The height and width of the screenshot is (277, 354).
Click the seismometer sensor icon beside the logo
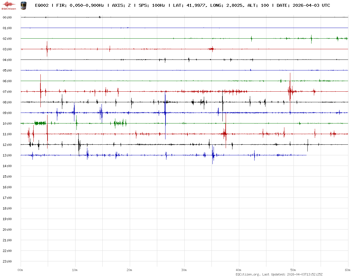point(23,5)
